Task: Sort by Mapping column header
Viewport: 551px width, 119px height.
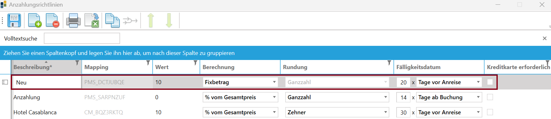Action: pos(96,67)
